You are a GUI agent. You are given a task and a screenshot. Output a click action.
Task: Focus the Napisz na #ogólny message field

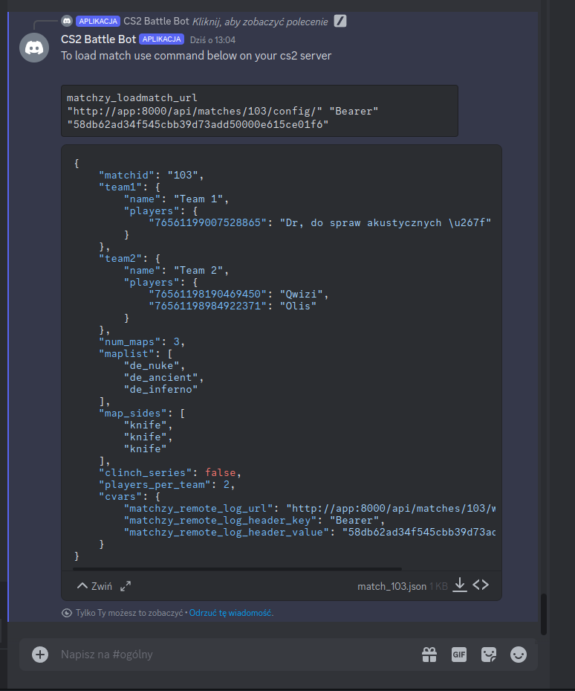(x=238, y=655)
